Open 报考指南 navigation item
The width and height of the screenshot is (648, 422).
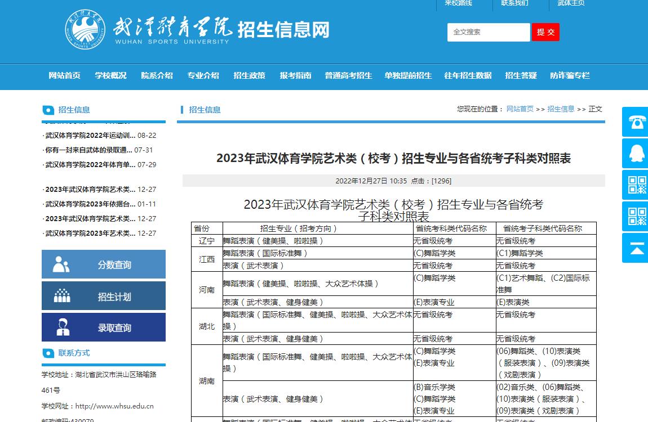coord(295,75)
